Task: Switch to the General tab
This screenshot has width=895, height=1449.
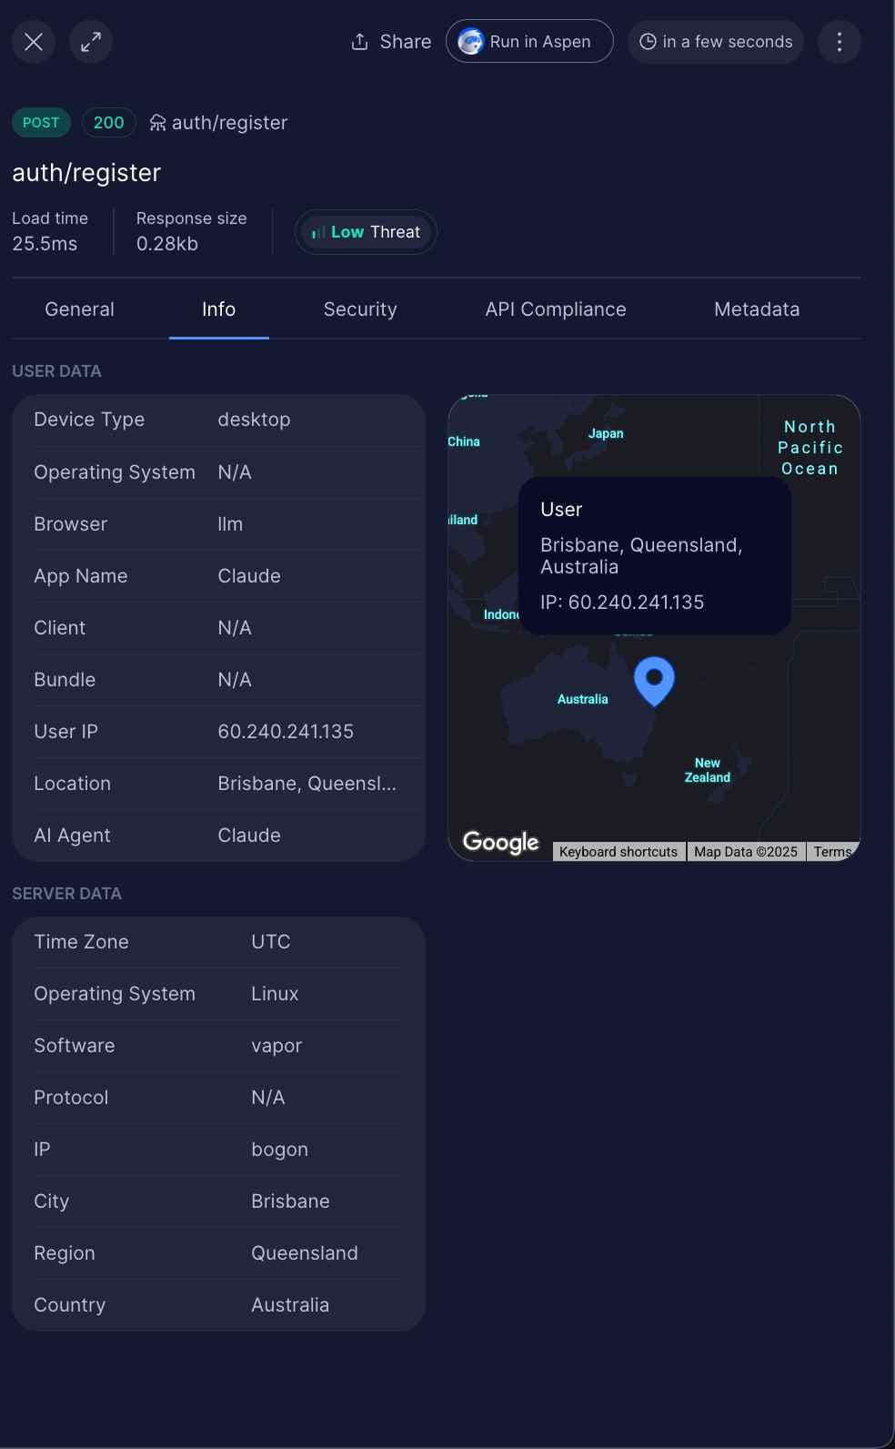Action: tap(80, 309)
